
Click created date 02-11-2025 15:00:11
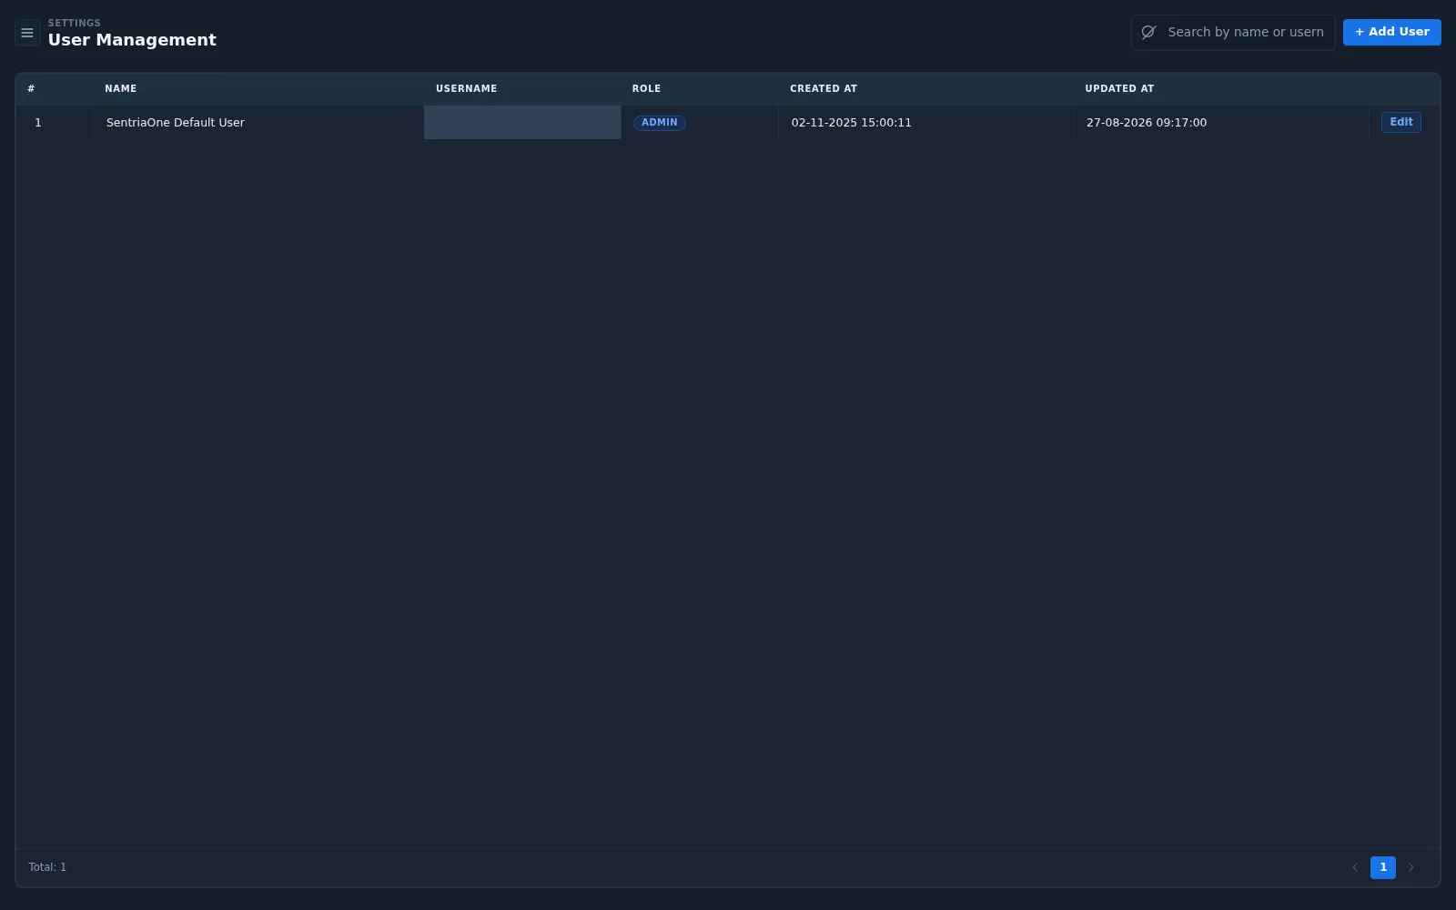(x=851, y=122)
